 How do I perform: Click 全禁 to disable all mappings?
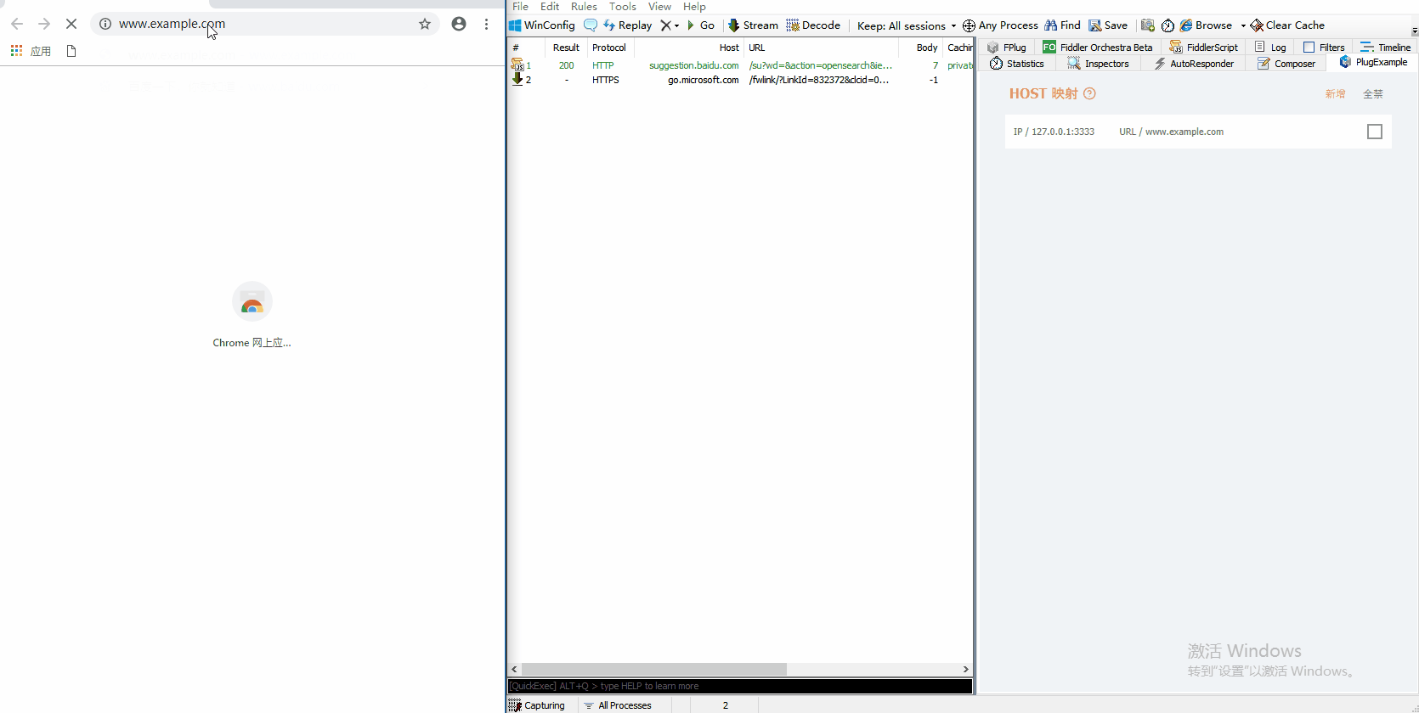1373,94
